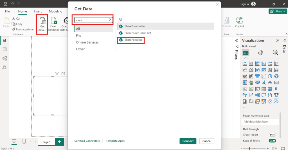Switch to the Home ribbon tab
Viewport: 288px width, 150px height.
point(22,11)
